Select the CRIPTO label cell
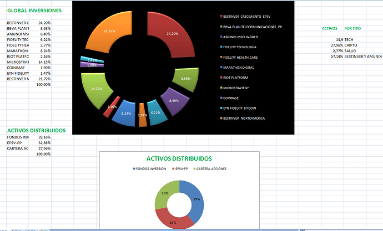 tap(351, 45)
